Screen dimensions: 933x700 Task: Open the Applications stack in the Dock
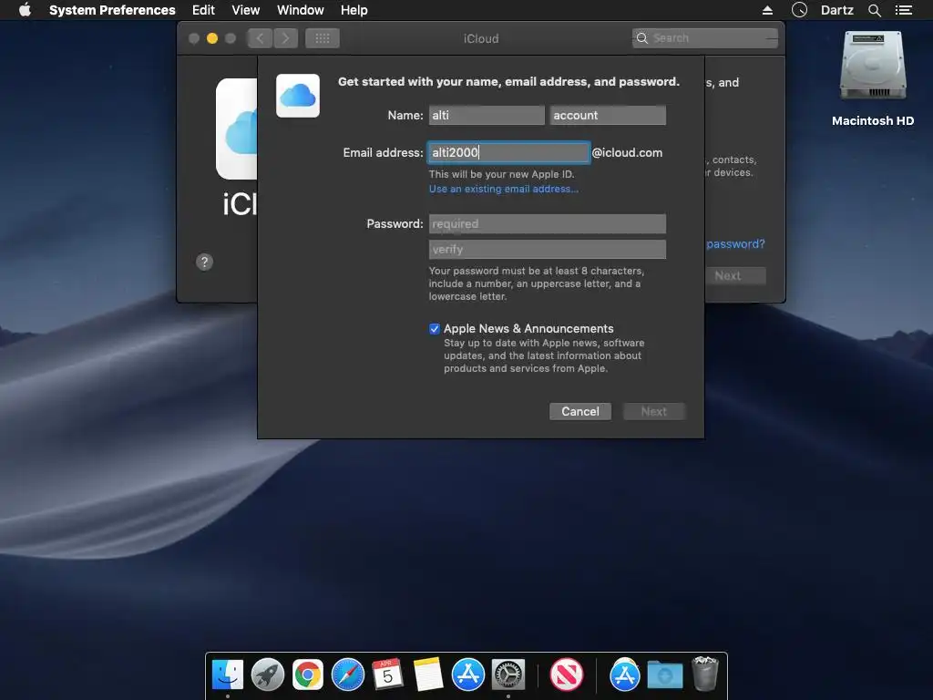[x=624, y=675]
